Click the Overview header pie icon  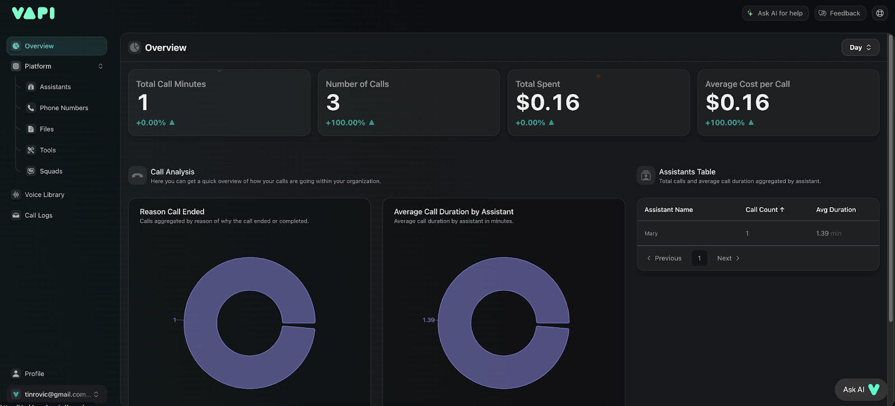pos(135,47)
